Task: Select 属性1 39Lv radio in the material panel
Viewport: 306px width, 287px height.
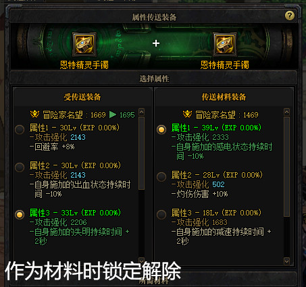Action: tap(161, 130)
